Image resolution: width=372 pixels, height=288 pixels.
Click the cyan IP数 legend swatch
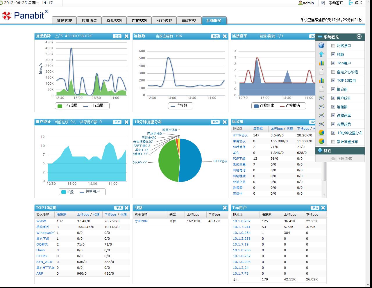pos(64,192)
